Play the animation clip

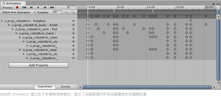38,8
